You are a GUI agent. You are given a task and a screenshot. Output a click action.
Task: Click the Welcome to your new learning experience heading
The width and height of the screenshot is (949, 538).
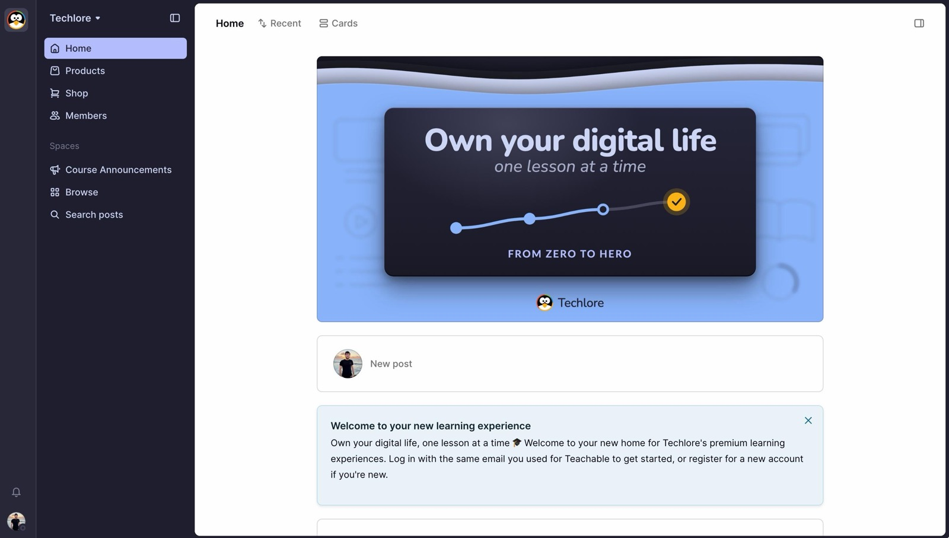coord(431,426)
